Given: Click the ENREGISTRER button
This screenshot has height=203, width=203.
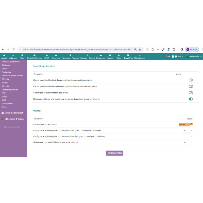Looking at the screenshot, I should click(x=115, y=153).
